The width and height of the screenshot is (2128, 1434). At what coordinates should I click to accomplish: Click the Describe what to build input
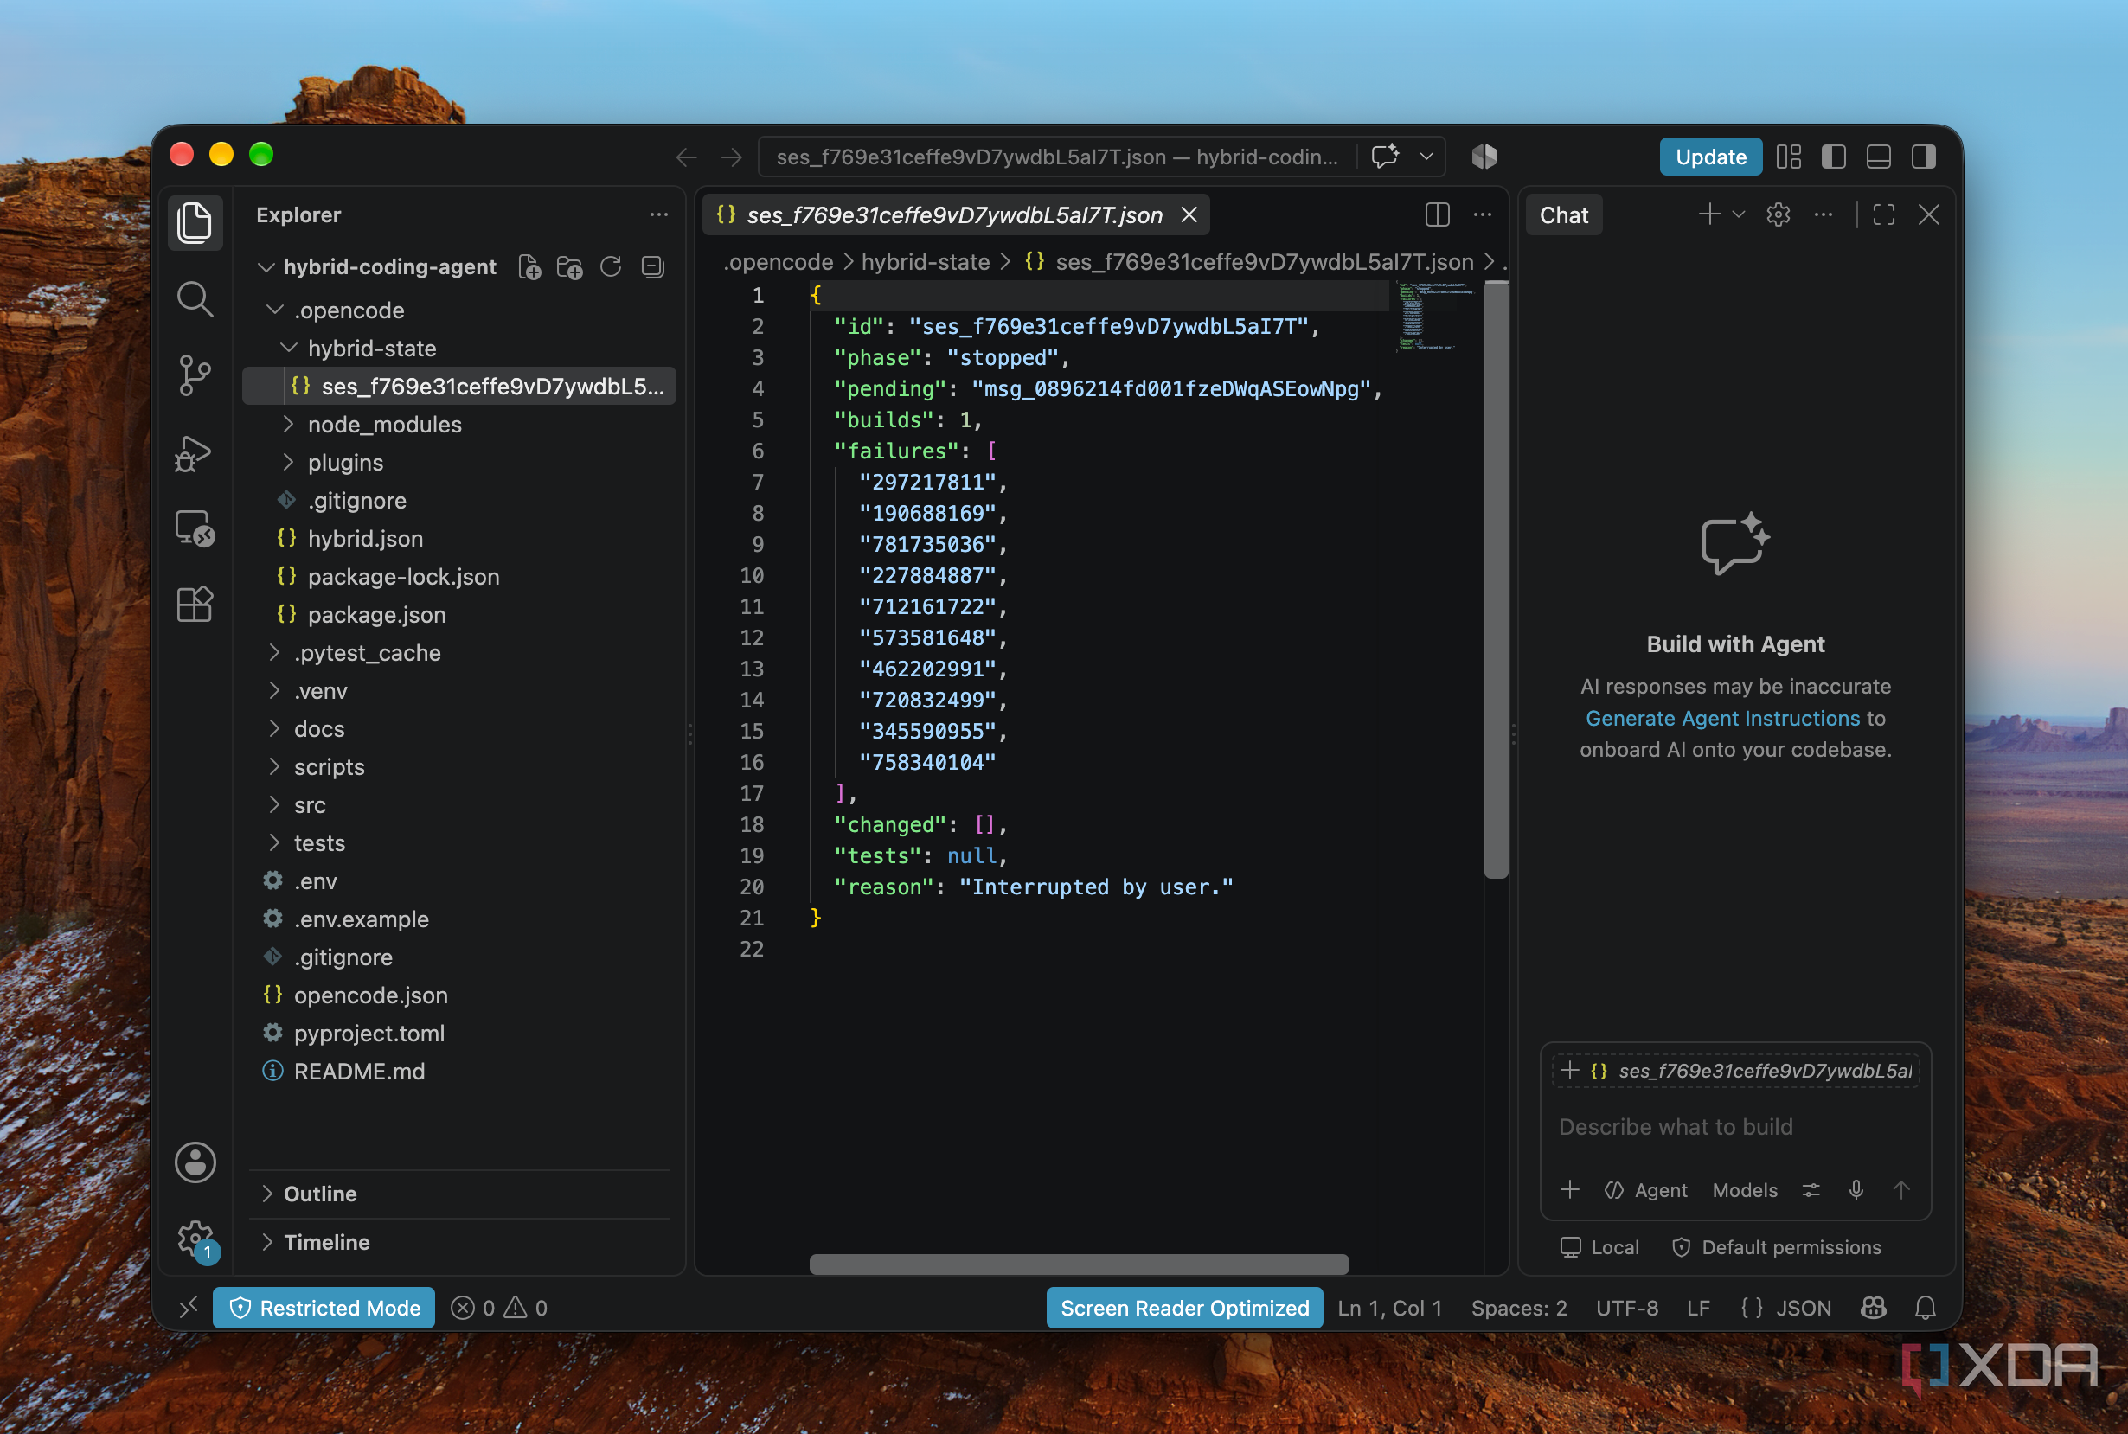point(1734,1127)
